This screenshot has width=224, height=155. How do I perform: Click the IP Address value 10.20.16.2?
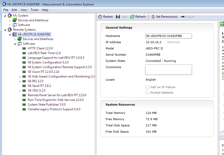point(153,42)
